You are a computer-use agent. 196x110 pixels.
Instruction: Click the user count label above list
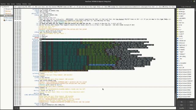click(x=186, y=7)
